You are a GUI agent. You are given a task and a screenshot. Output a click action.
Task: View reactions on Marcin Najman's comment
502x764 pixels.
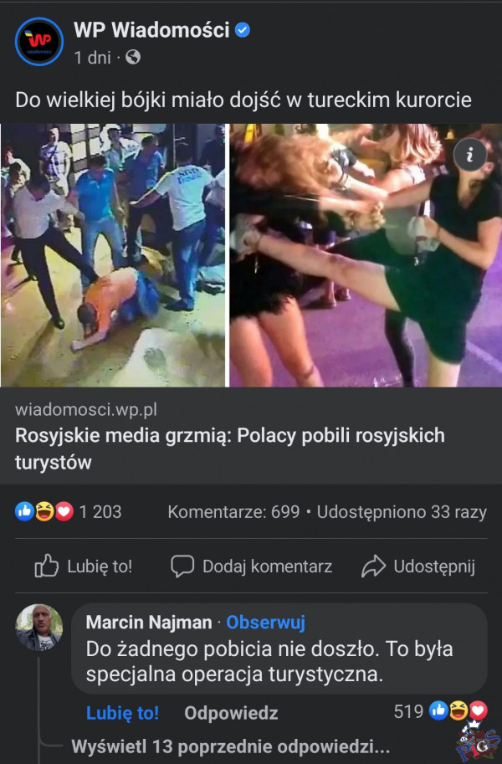(x=458, y=711)
